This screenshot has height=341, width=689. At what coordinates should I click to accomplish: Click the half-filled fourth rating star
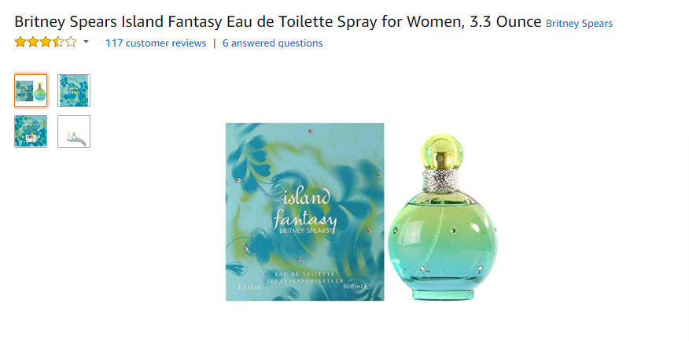pos(58,43)
